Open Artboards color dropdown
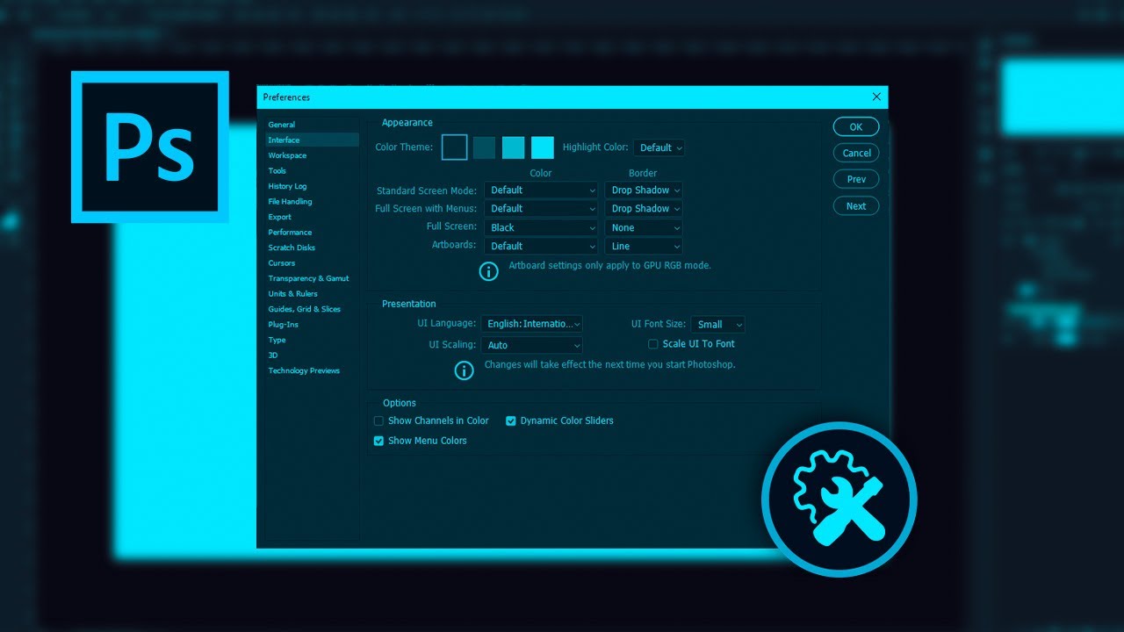Viewport: 1124px width, 632px height. click(541, 247)
